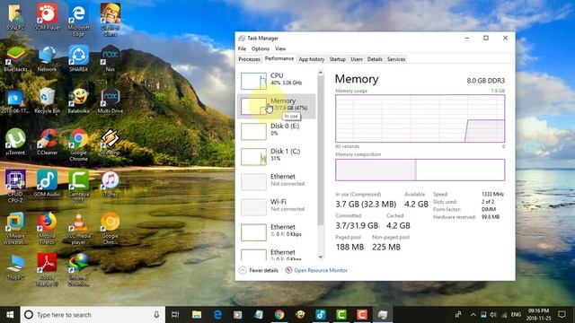Open Adobe Reader XI desktop shortcut
Viewport: 575px width, 323px height.
pos(47,270)
